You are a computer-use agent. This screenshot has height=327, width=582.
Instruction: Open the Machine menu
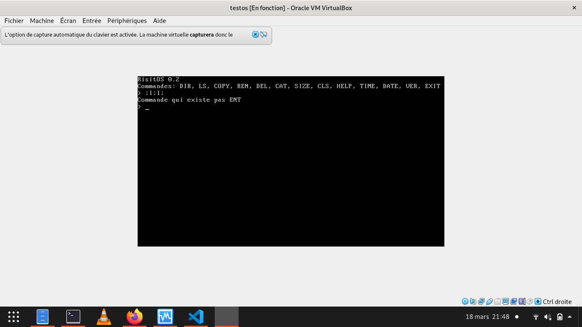point(42,20)
